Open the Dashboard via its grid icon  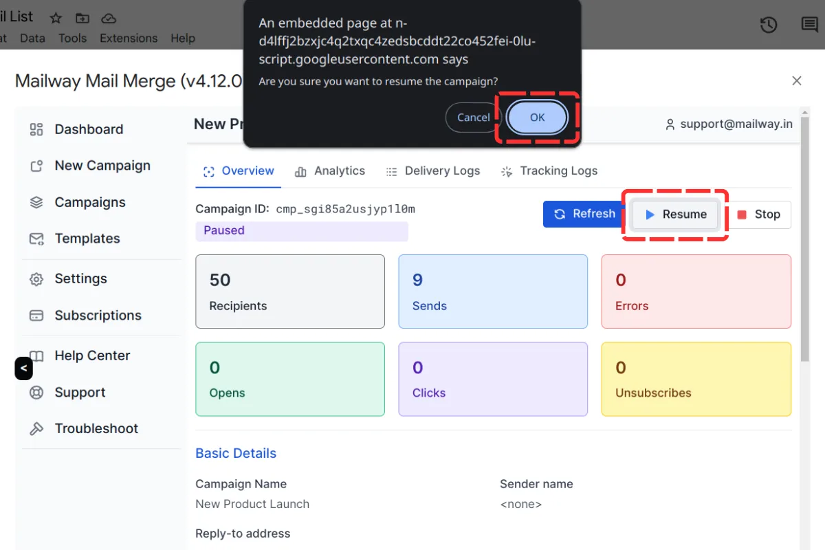pyautogui.click(x=36, y=129)
